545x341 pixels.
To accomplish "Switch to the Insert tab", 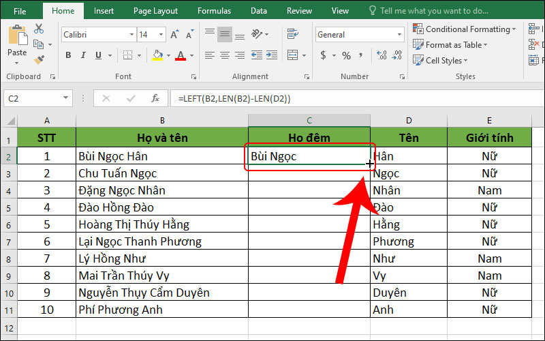I will click(x=104, y=11).
